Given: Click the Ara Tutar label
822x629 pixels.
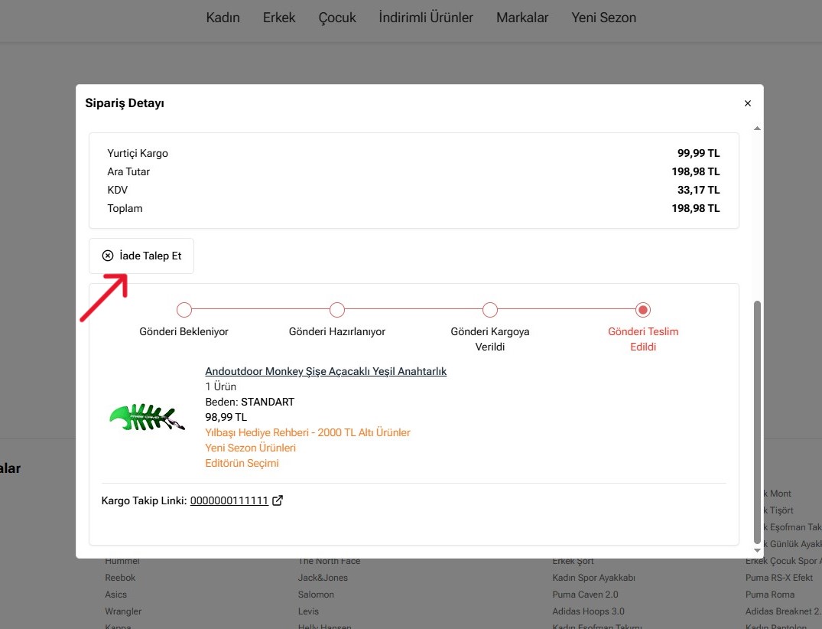Looking at the screenshot, I should [x=128, y=171].
